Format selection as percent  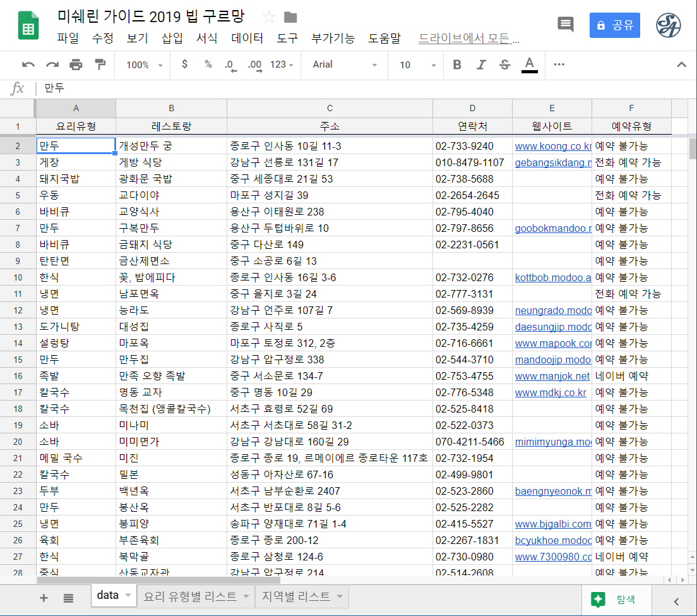[207, 64]
